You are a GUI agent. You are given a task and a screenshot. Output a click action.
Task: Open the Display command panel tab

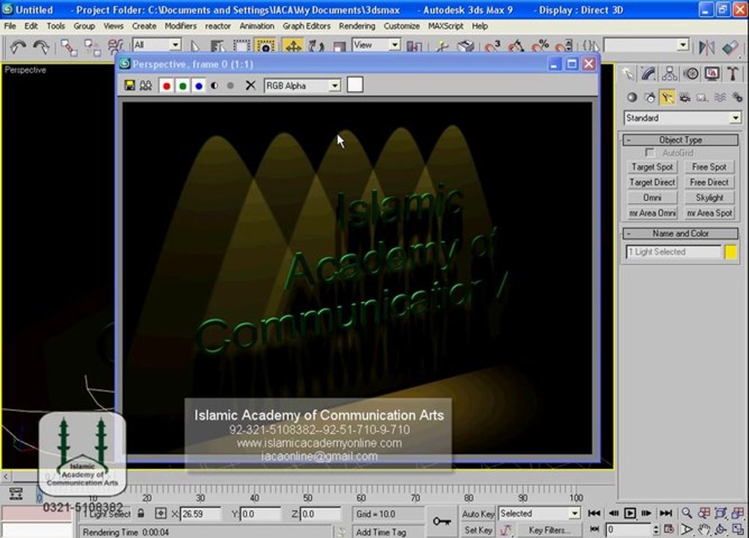[x=712, y=73]
